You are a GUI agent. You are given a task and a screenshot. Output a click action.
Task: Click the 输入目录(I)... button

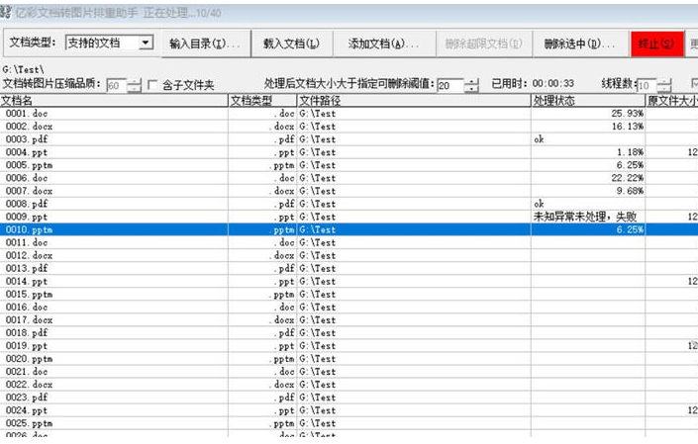206,44
